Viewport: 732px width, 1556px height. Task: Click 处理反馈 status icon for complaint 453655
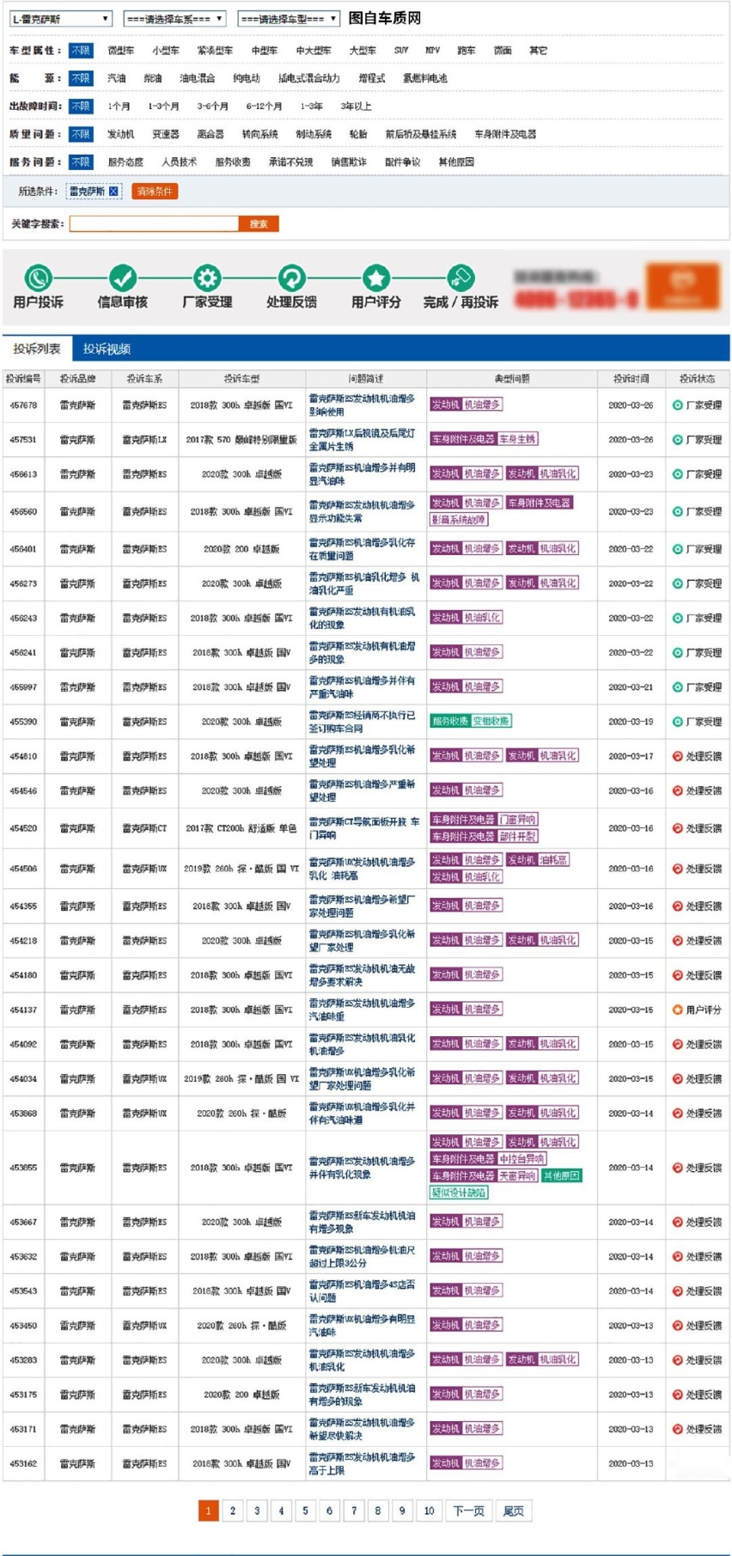[x=678, y=1168]
